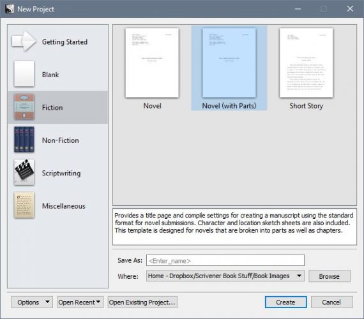Click the Novel template caption text
Image resolution: width=364 pixels, height=319 pixels.
coord(152,106)
